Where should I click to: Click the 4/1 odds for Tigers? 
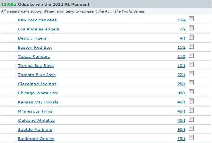click(x=183, y=38)
